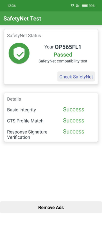Select the Basic Integrity label
Screen dimensions: 102x226
(22, 110)
